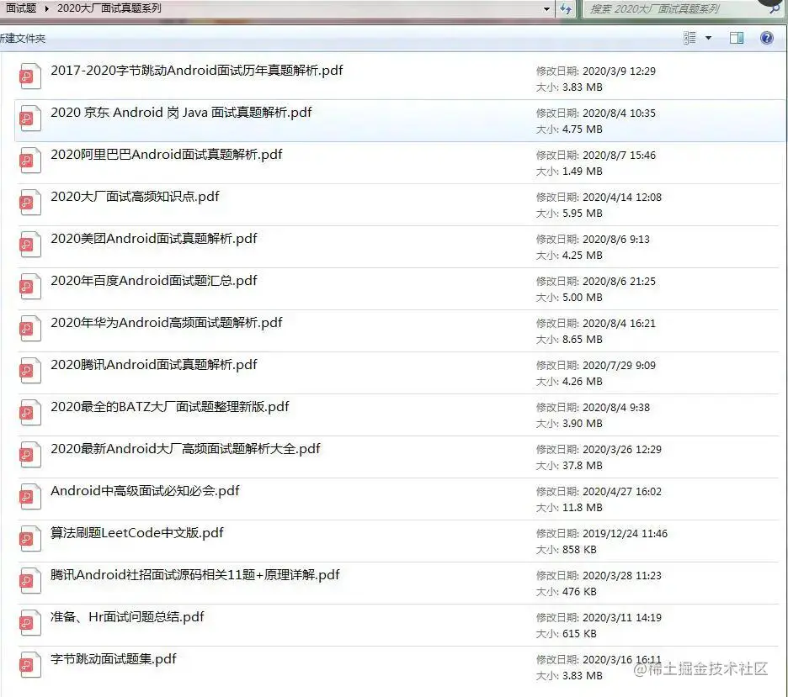
Task: Click modified date 2020/8/4 10:35
Action: (619, 114)
